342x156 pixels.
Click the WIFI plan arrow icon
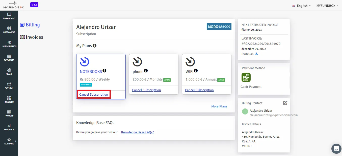pyautogui.click(x=190, y=62)
